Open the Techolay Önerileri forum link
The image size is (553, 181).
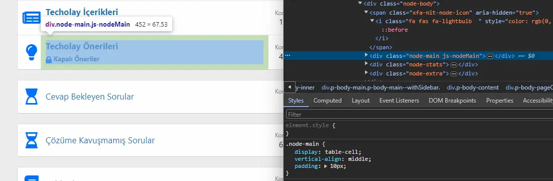[82, 46]
